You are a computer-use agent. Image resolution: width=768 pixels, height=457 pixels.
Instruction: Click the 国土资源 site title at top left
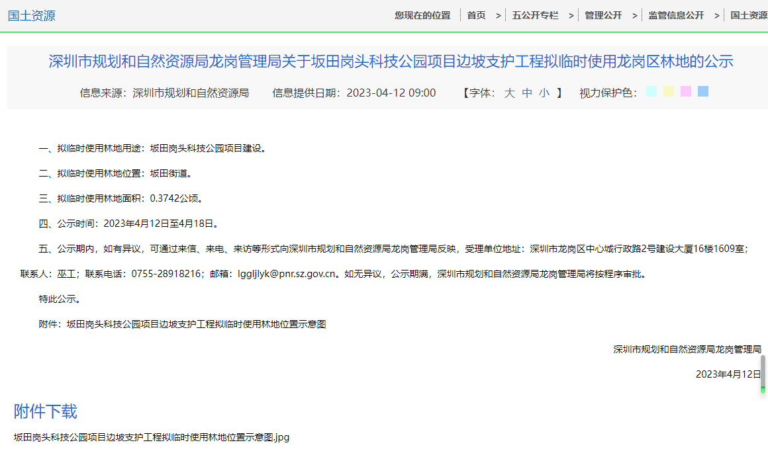(x=32, y=16)
